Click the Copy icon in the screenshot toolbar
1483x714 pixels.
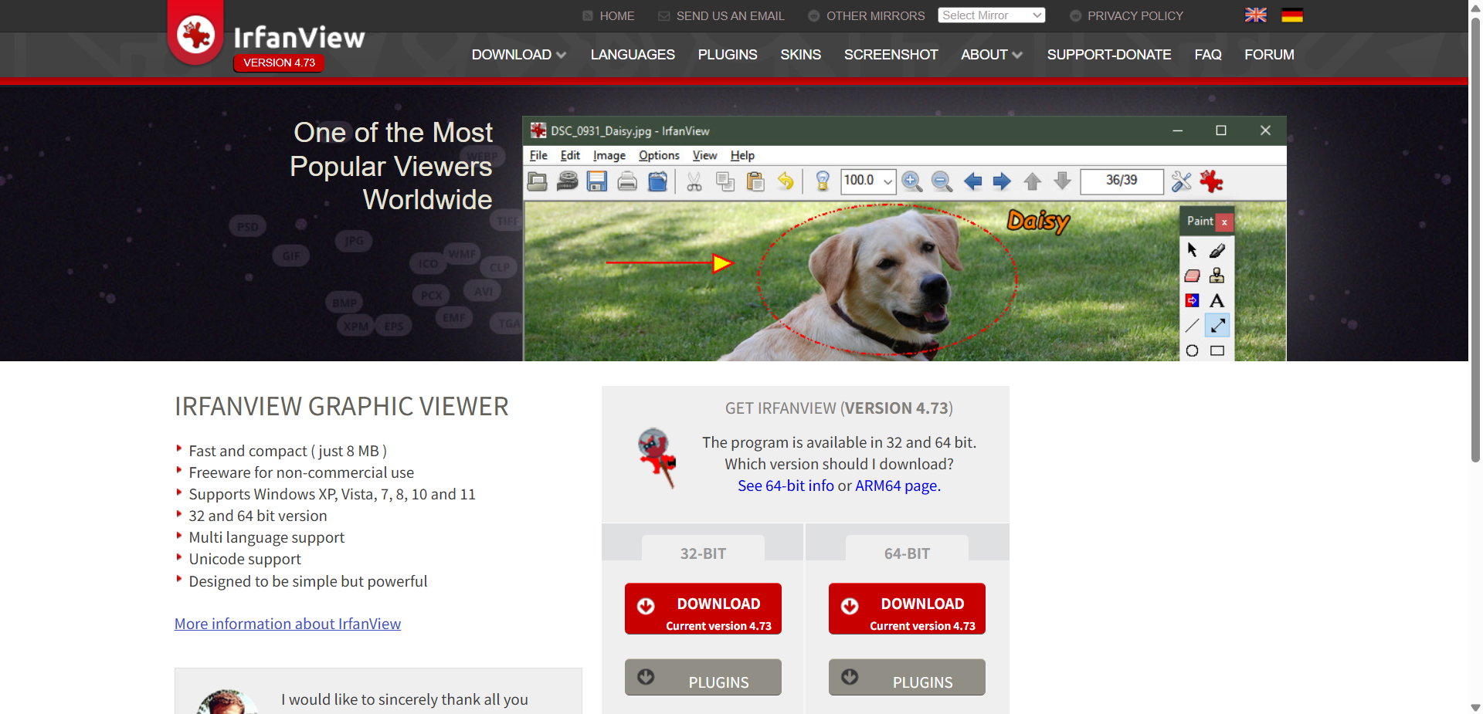[x=725, y=181]
